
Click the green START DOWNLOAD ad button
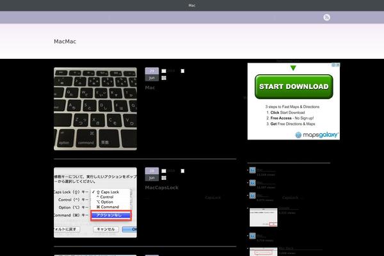pyautogui.click(x=294, y=86)
